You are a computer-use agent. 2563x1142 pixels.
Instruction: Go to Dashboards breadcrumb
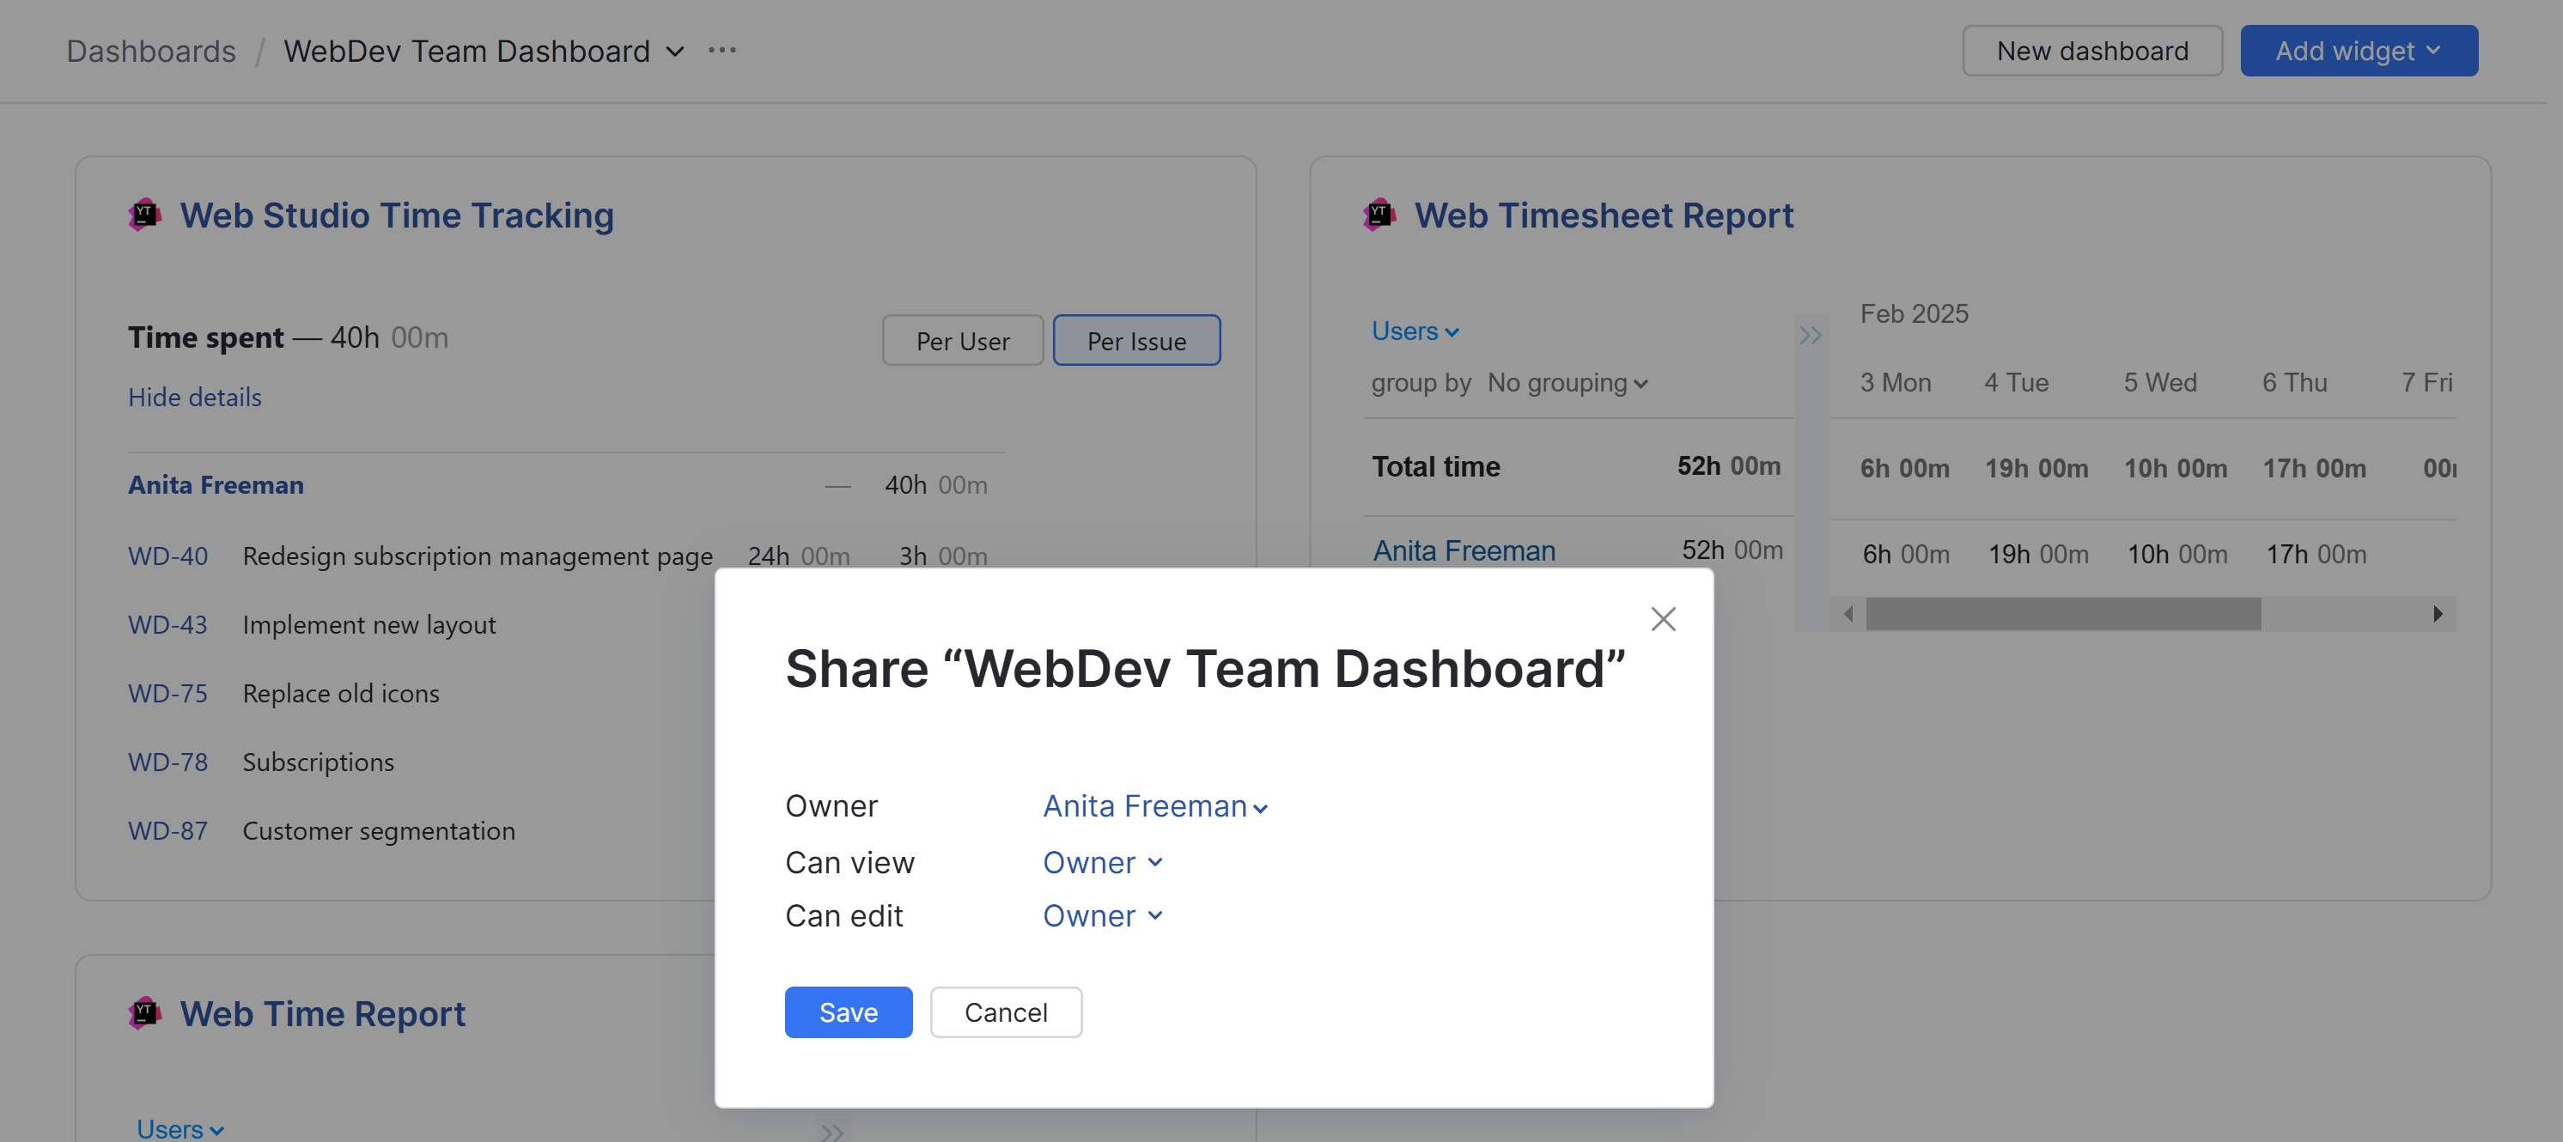tap(151, 52)
